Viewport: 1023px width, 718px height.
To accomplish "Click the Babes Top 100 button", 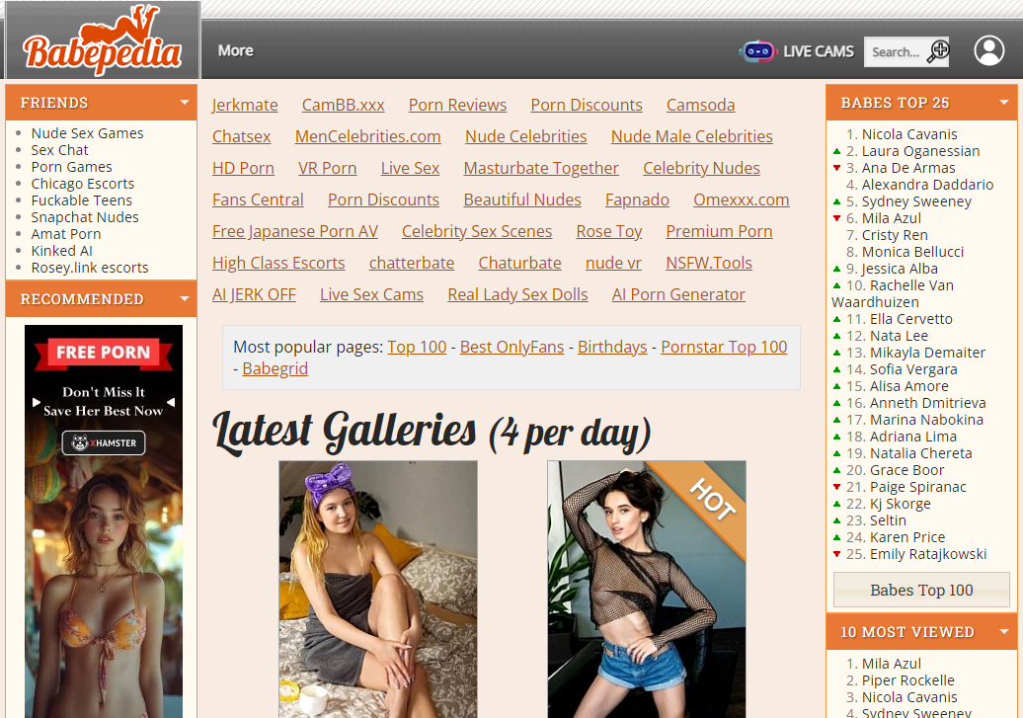I will click(921, 590).
